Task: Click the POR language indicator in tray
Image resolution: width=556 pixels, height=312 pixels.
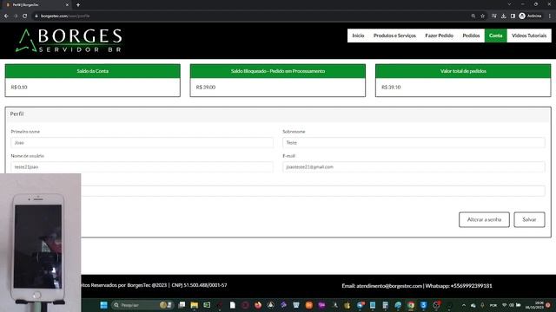Action: [493, 305]
